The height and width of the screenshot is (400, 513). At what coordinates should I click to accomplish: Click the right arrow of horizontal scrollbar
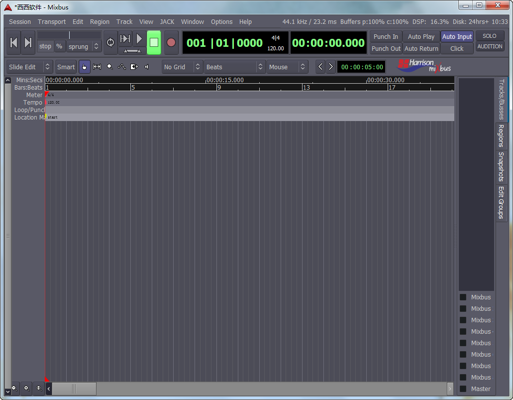point(450,389)
